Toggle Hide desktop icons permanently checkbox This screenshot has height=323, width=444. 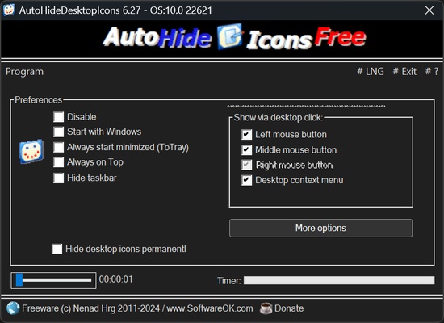click(57, 249)
